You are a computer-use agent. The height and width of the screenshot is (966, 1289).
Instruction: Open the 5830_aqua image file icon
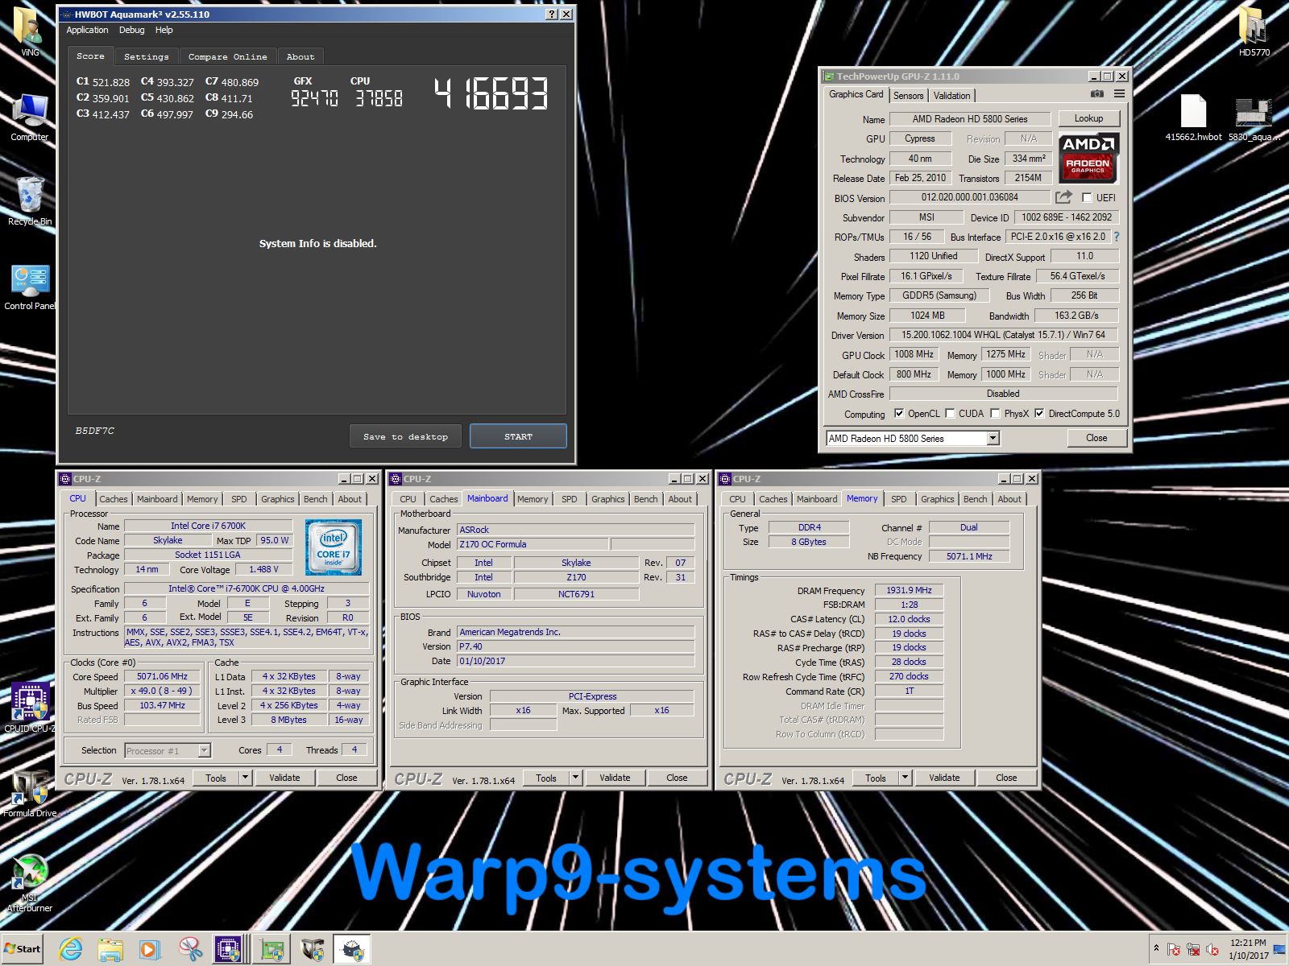tap(1254, 118)
